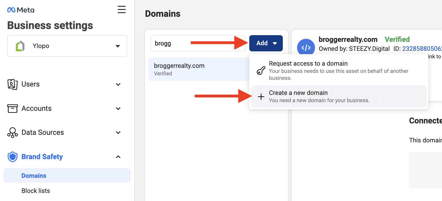Click the Brand Safety menu label
The height and width of the screenshot is (201, 442).
click(x=42, y=157)
